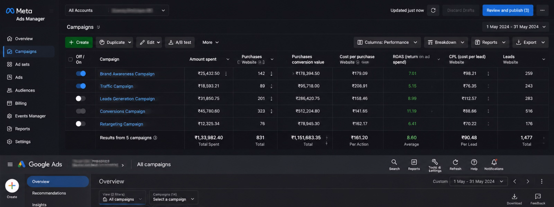Open the 1 May 2024 - 31 May 2024 date picker

(x=516, y=27)
